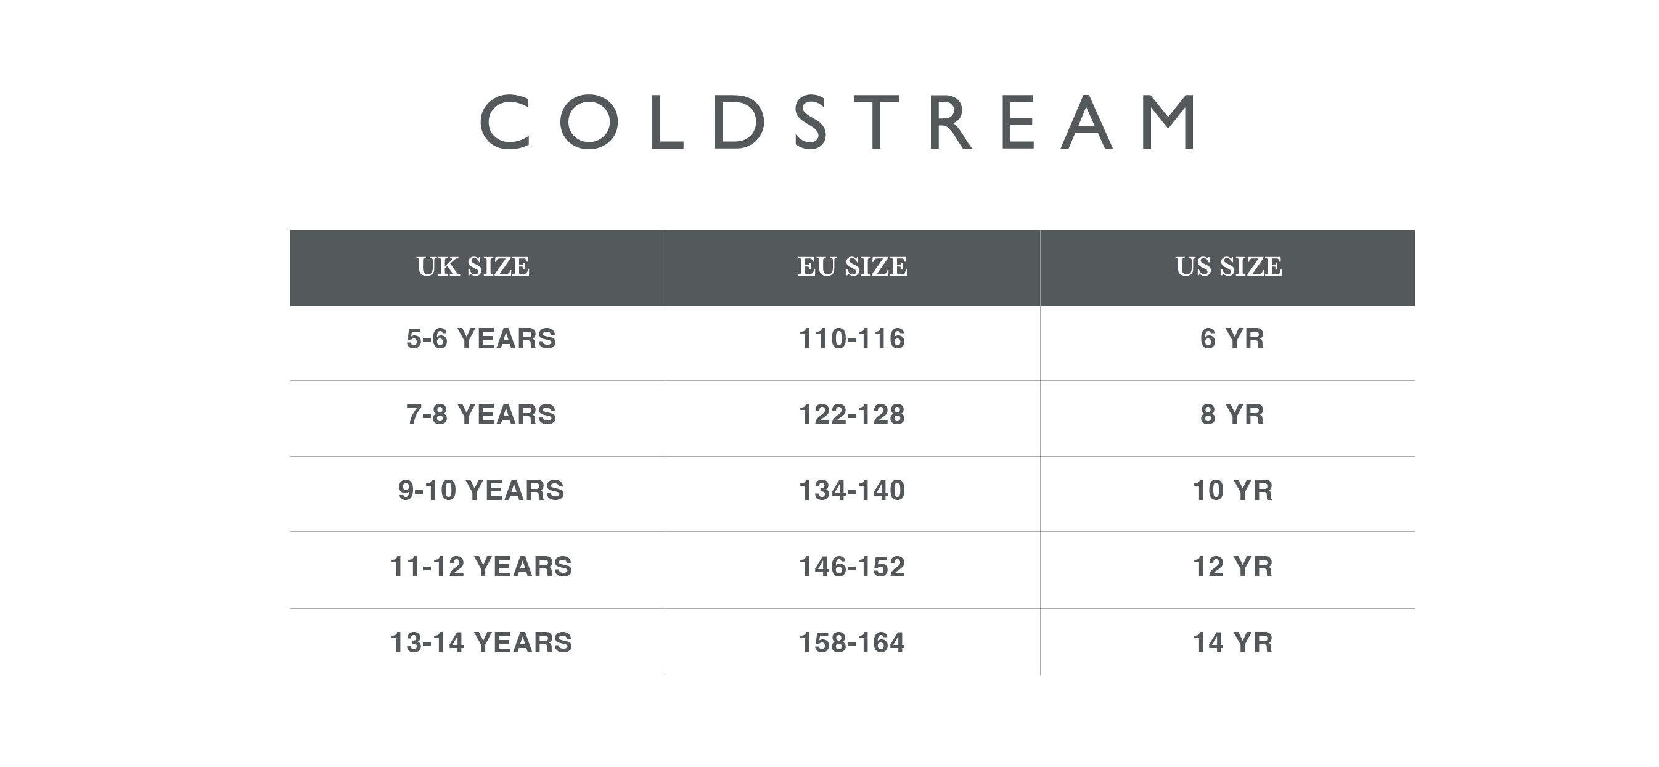Image resolution: width=1659 pixels, height=767 pixels.
Task: Select the 10 YR US size cell
Action: coord(1232,491)
